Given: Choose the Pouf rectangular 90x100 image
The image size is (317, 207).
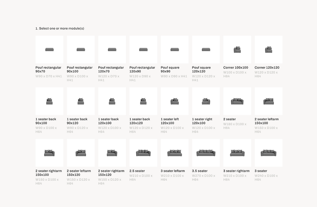Looking at the screenshot, I should click(x=81, y=50).
